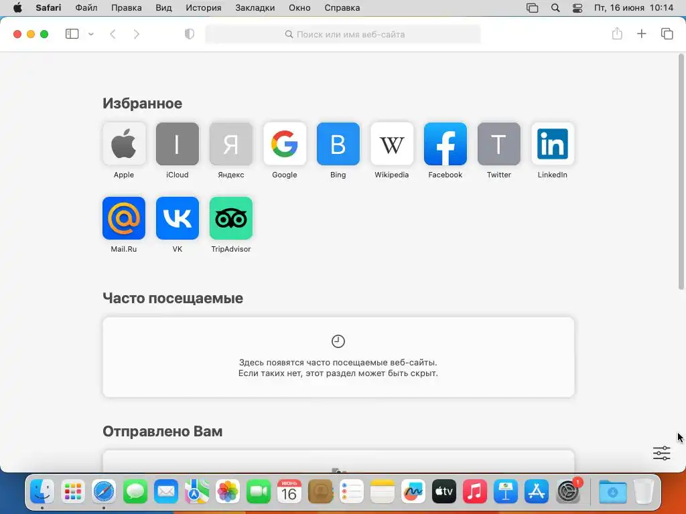686x514 pixels.
Task: Click the Share toolbar button
Action: 617,33
